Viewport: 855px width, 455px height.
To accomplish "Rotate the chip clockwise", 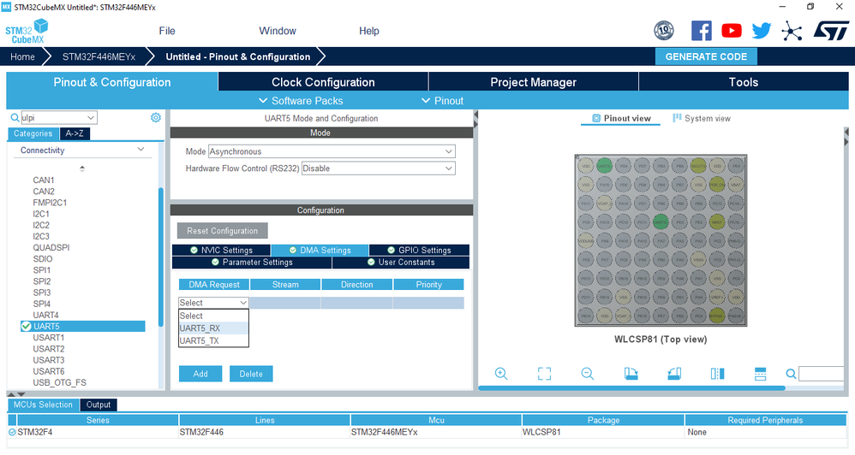I will tap(631, 374).
